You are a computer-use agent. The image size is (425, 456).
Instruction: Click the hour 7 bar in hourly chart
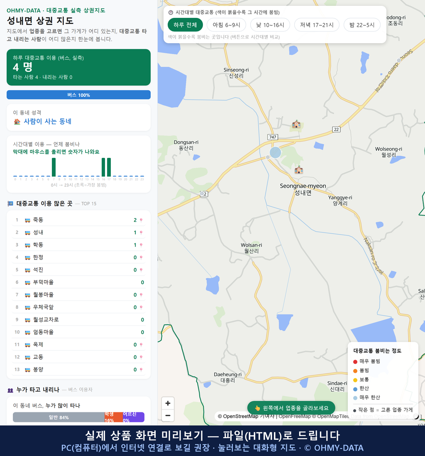pos(54,167)
